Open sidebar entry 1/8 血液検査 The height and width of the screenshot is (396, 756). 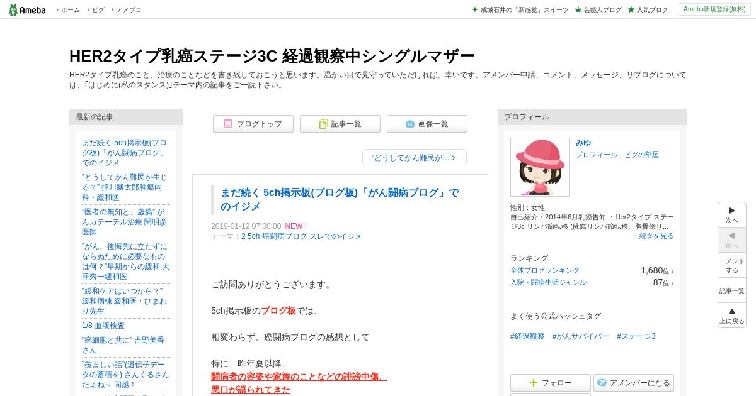pyautogui.click(x=103, y=326)
